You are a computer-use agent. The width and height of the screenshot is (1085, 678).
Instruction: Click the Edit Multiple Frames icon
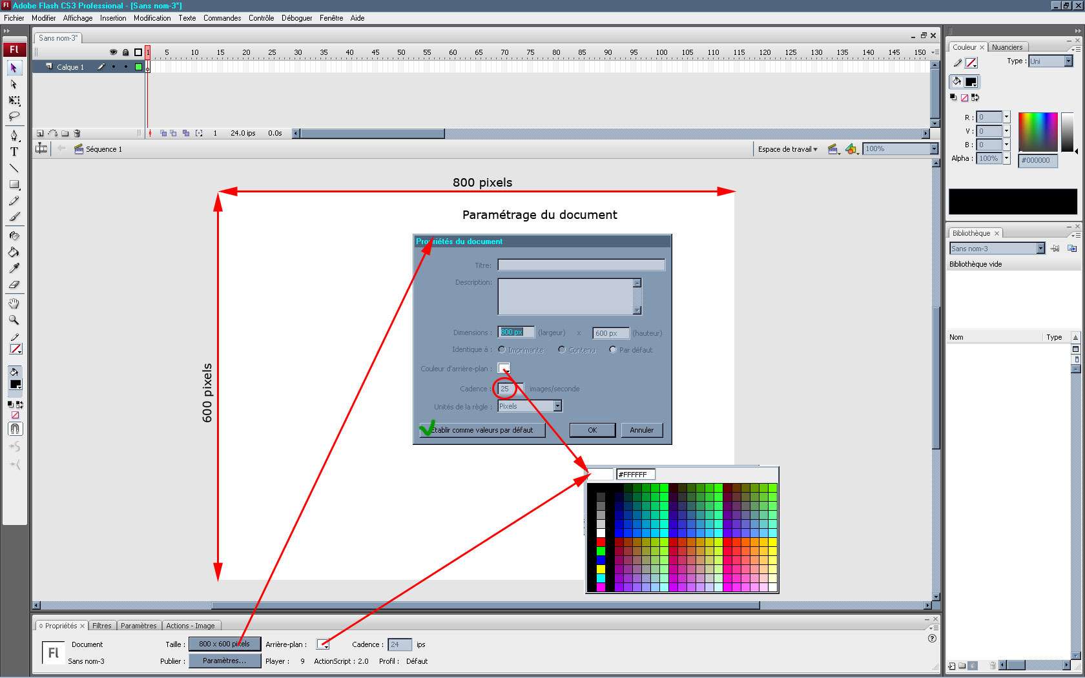186,134
